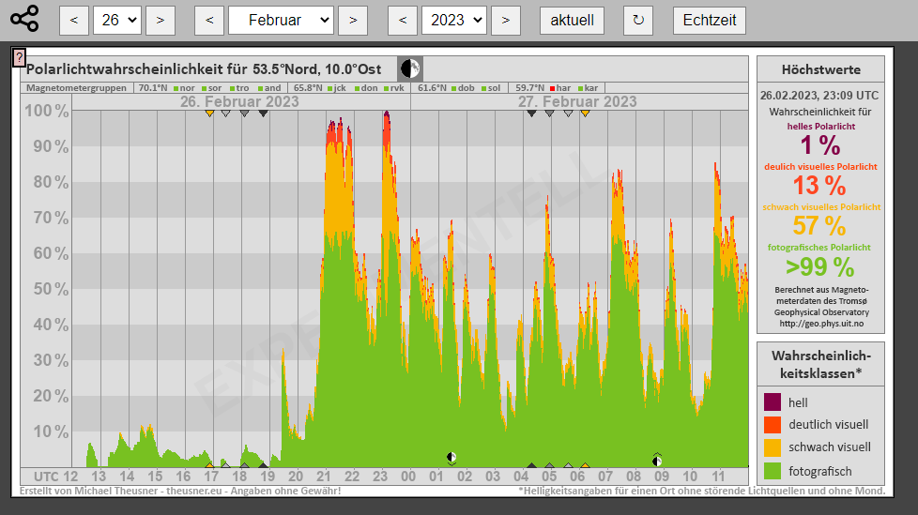Go to next month arrow
Image resolution: width=918 pixels, height=515 pixels.
(x=353, y=21)
